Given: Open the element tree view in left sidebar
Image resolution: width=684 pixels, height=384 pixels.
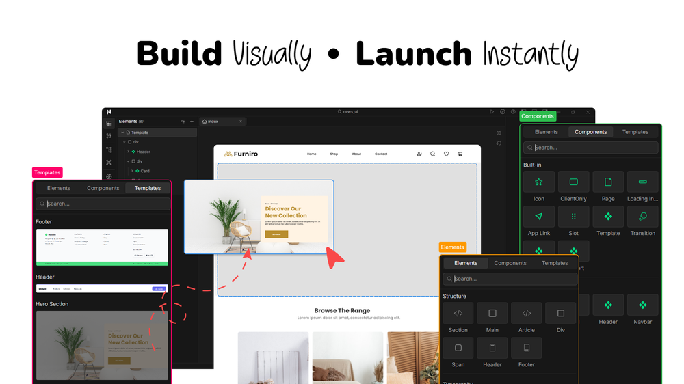Looking at the screenshot, I should coord(109,124).
